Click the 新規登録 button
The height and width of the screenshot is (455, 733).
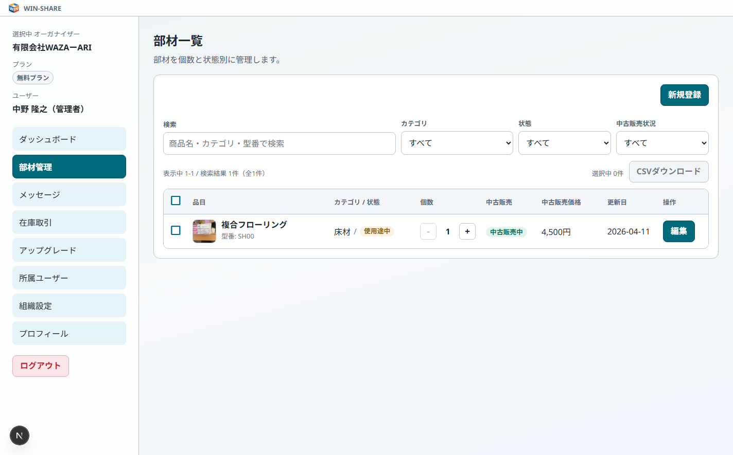pos(685,95)
